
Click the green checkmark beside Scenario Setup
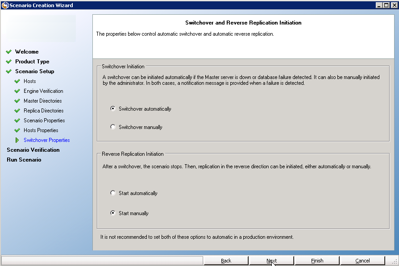coord(8,71)
